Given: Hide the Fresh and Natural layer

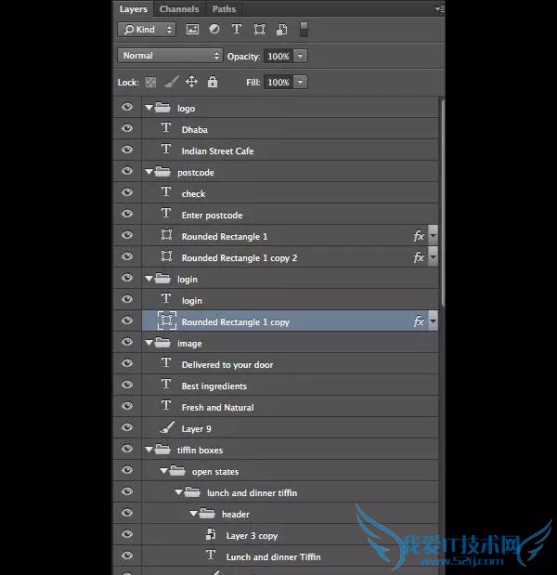Looking at the screenshot, I should [127, 406].
